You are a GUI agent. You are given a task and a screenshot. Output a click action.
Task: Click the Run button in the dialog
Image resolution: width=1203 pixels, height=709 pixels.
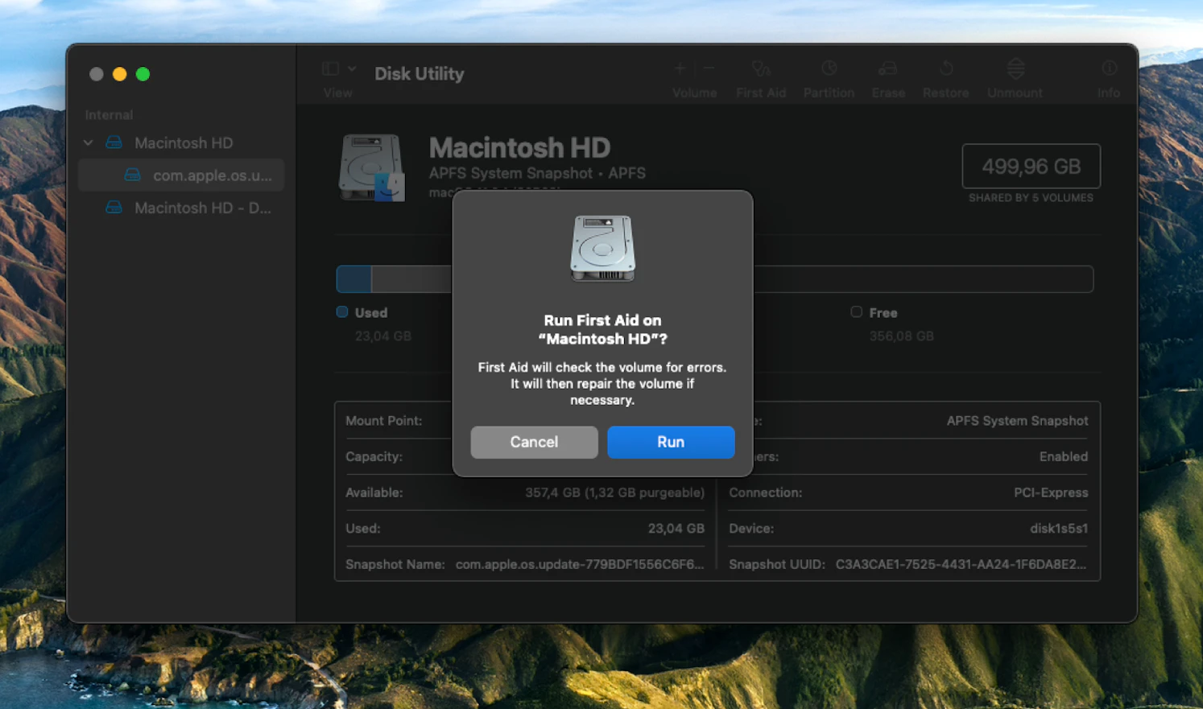point(671,442)
